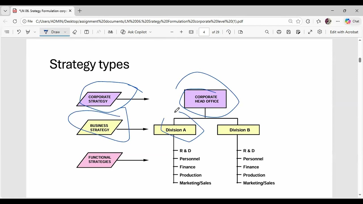Open Settings and more ellipsis menu
The height and width of the screenshot is (204, 363).
pos(337,21)
